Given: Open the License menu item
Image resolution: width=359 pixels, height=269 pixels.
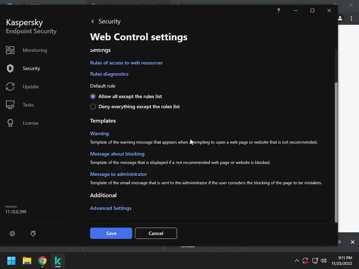Looking at the screenshot, I should pyautogui.click(x=31, y=123).
